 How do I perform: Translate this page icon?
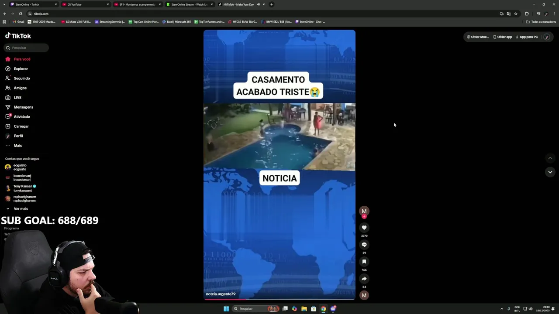(x=508, y=14)
